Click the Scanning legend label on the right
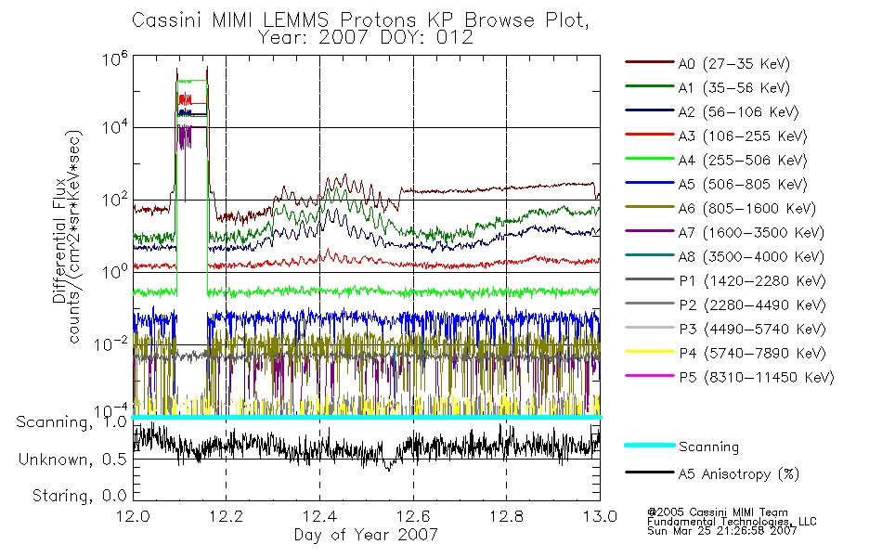Viewport: 882px width, 557px height. (708, 447)
